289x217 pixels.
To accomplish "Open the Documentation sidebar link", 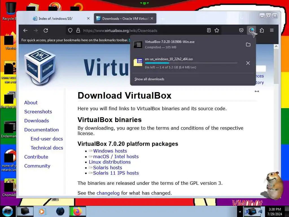I will (x=41, y=130).
